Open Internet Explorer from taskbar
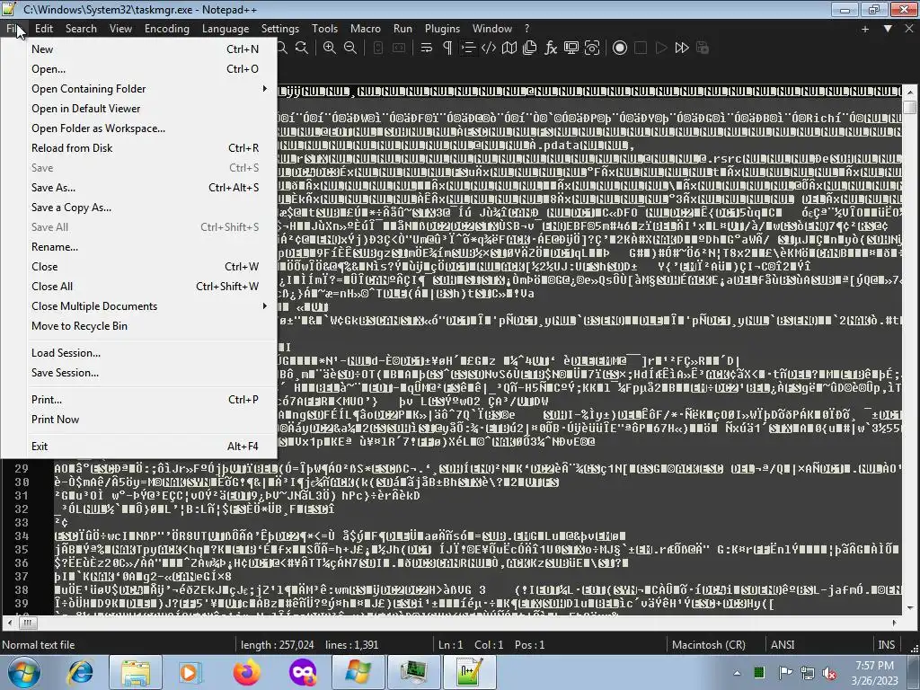Viewport: 920px width, 690px height. tap(80, 672)
